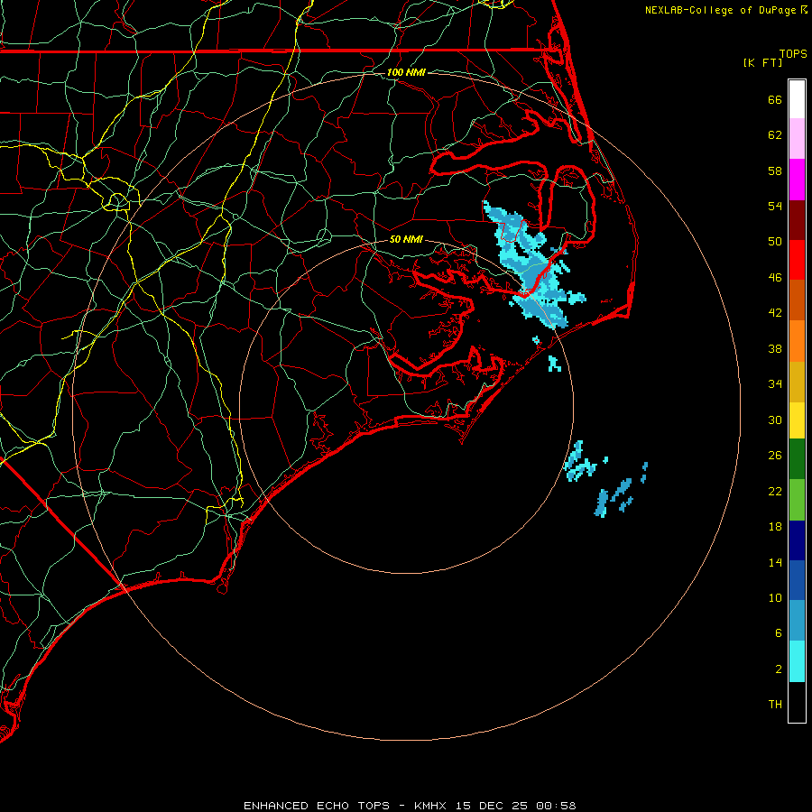Screen dimensions: 812x812
Task: Click the '50 NMI' range ring label
Action: click(x=406, y=239)
